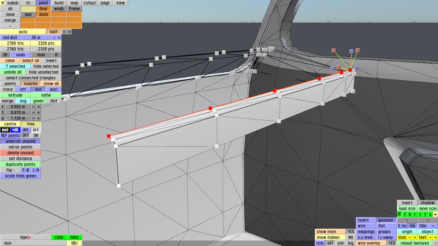Save the model with SAVE
Screen dimensions: 438x246
[74, 237]
